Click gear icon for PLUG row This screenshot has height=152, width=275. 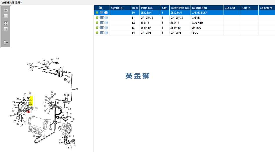point(97,33)
